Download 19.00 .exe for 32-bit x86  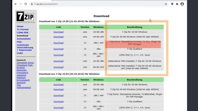58,32
